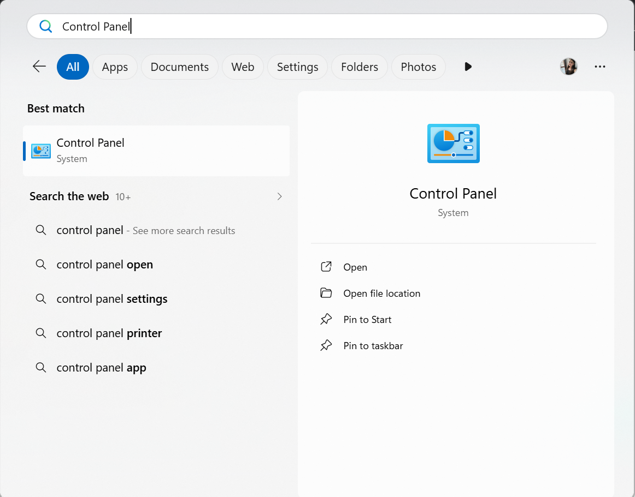Click the search magnifier icon in search box
The width and height of the screenshot is (635, 497).
45,26
